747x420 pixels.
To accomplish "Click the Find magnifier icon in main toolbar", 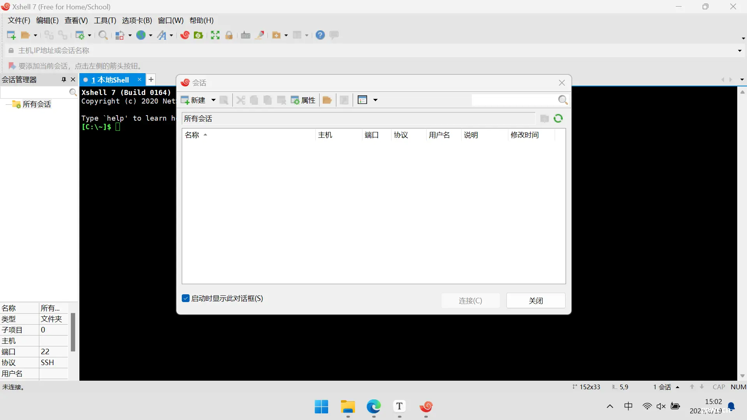I will (103, 35).
